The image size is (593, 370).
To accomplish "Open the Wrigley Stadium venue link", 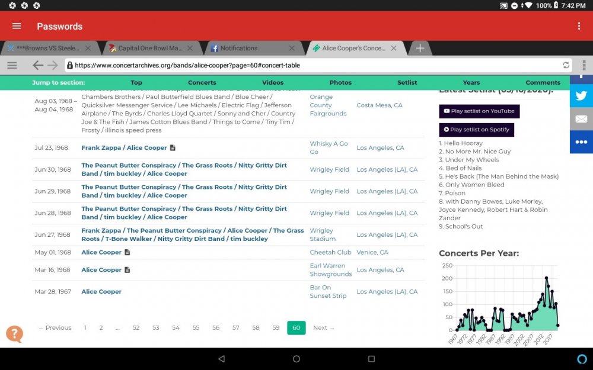I will coord(323,234).
